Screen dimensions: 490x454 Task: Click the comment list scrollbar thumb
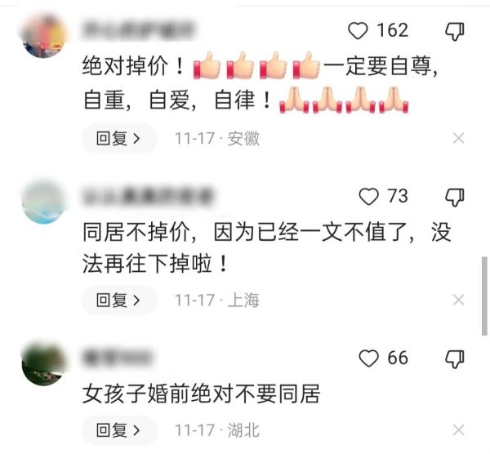tap(484, 296)
